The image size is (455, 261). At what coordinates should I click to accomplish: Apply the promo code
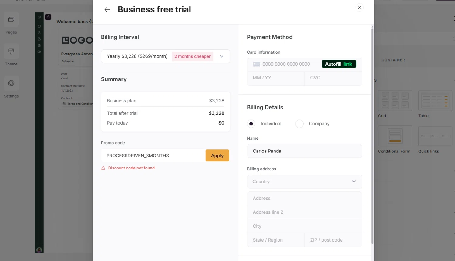point(217,156)
